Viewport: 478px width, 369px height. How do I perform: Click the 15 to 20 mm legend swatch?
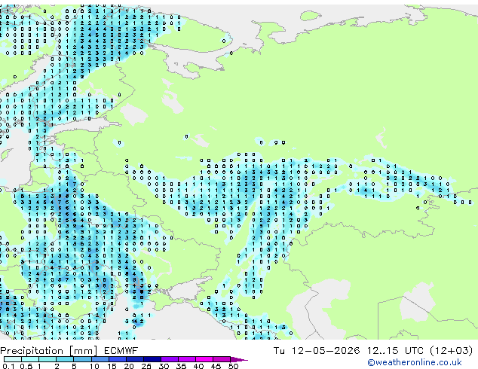117,359
